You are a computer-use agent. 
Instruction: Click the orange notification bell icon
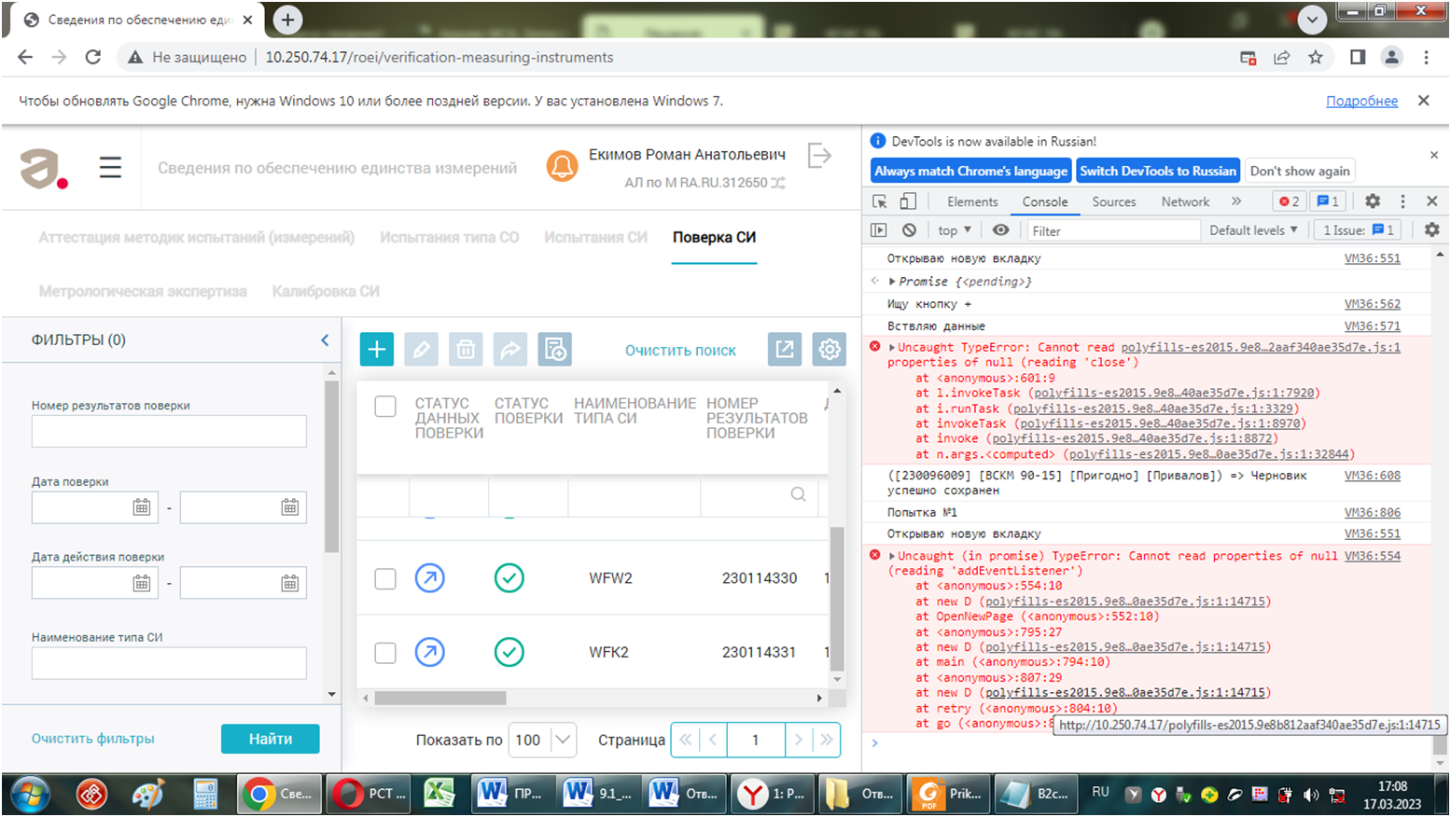(562, 167)
